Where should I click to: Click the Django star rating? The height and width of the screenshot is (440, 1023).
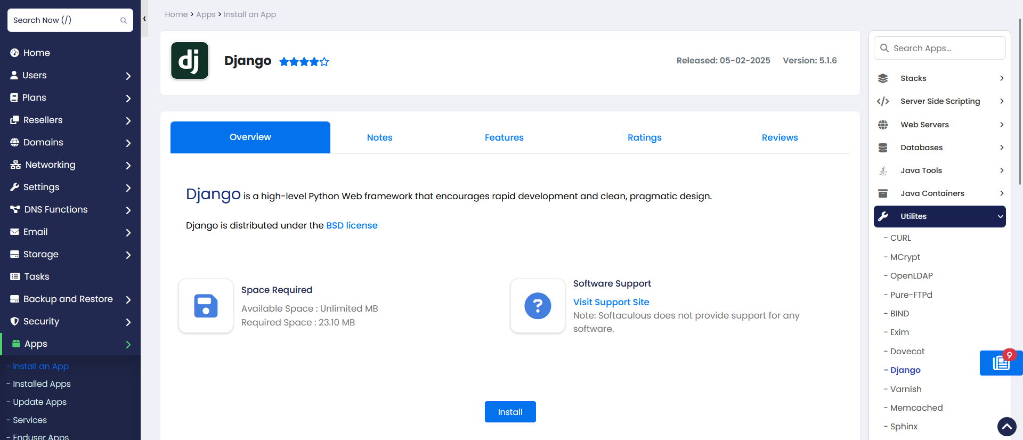[304, 62]
